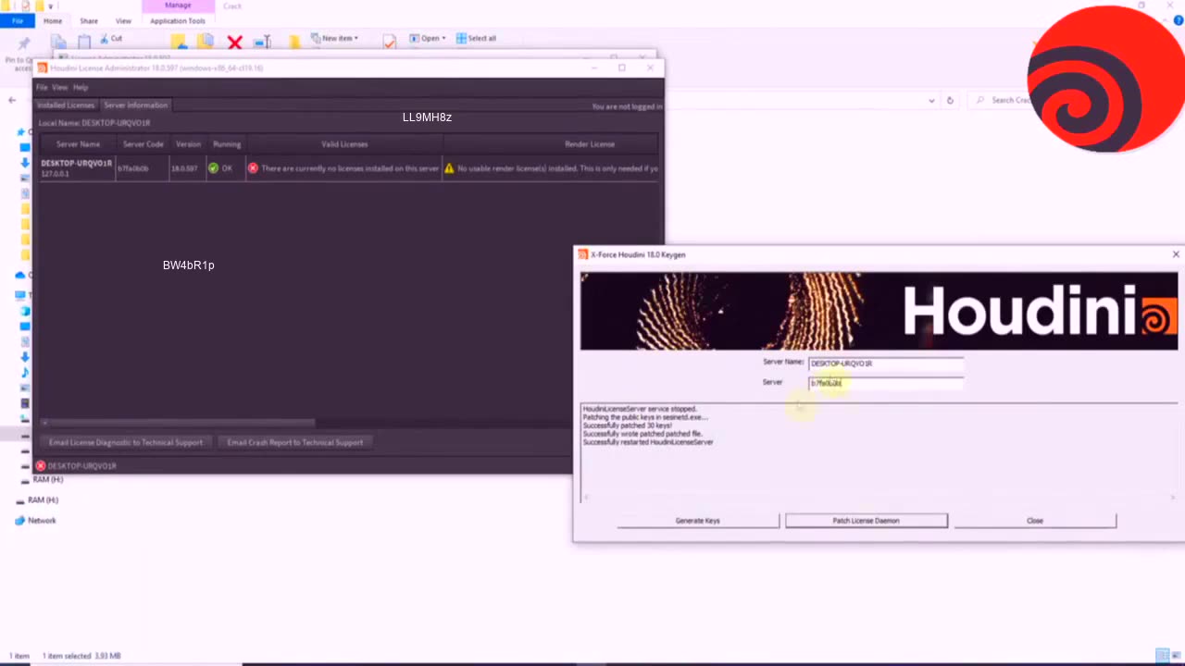Viewport: 1185px width, 666px height.
Task: Click the Copy to icon in ribbon
Action: [205, 42]
